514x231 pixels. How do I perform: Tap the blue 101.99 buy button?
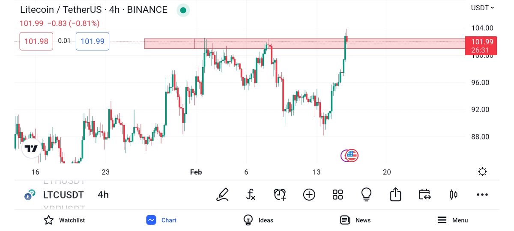click(x=93, y=41)
